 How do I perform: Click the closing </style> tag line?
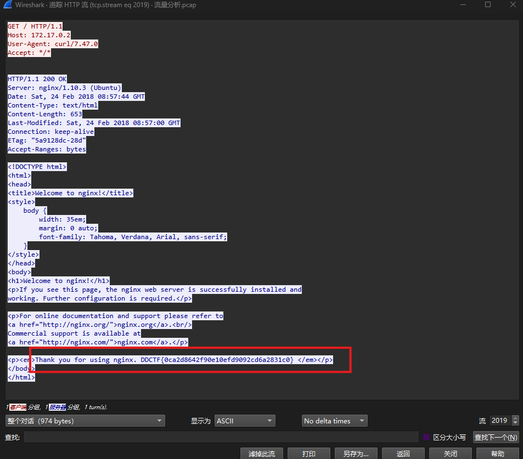coord(24,254)
